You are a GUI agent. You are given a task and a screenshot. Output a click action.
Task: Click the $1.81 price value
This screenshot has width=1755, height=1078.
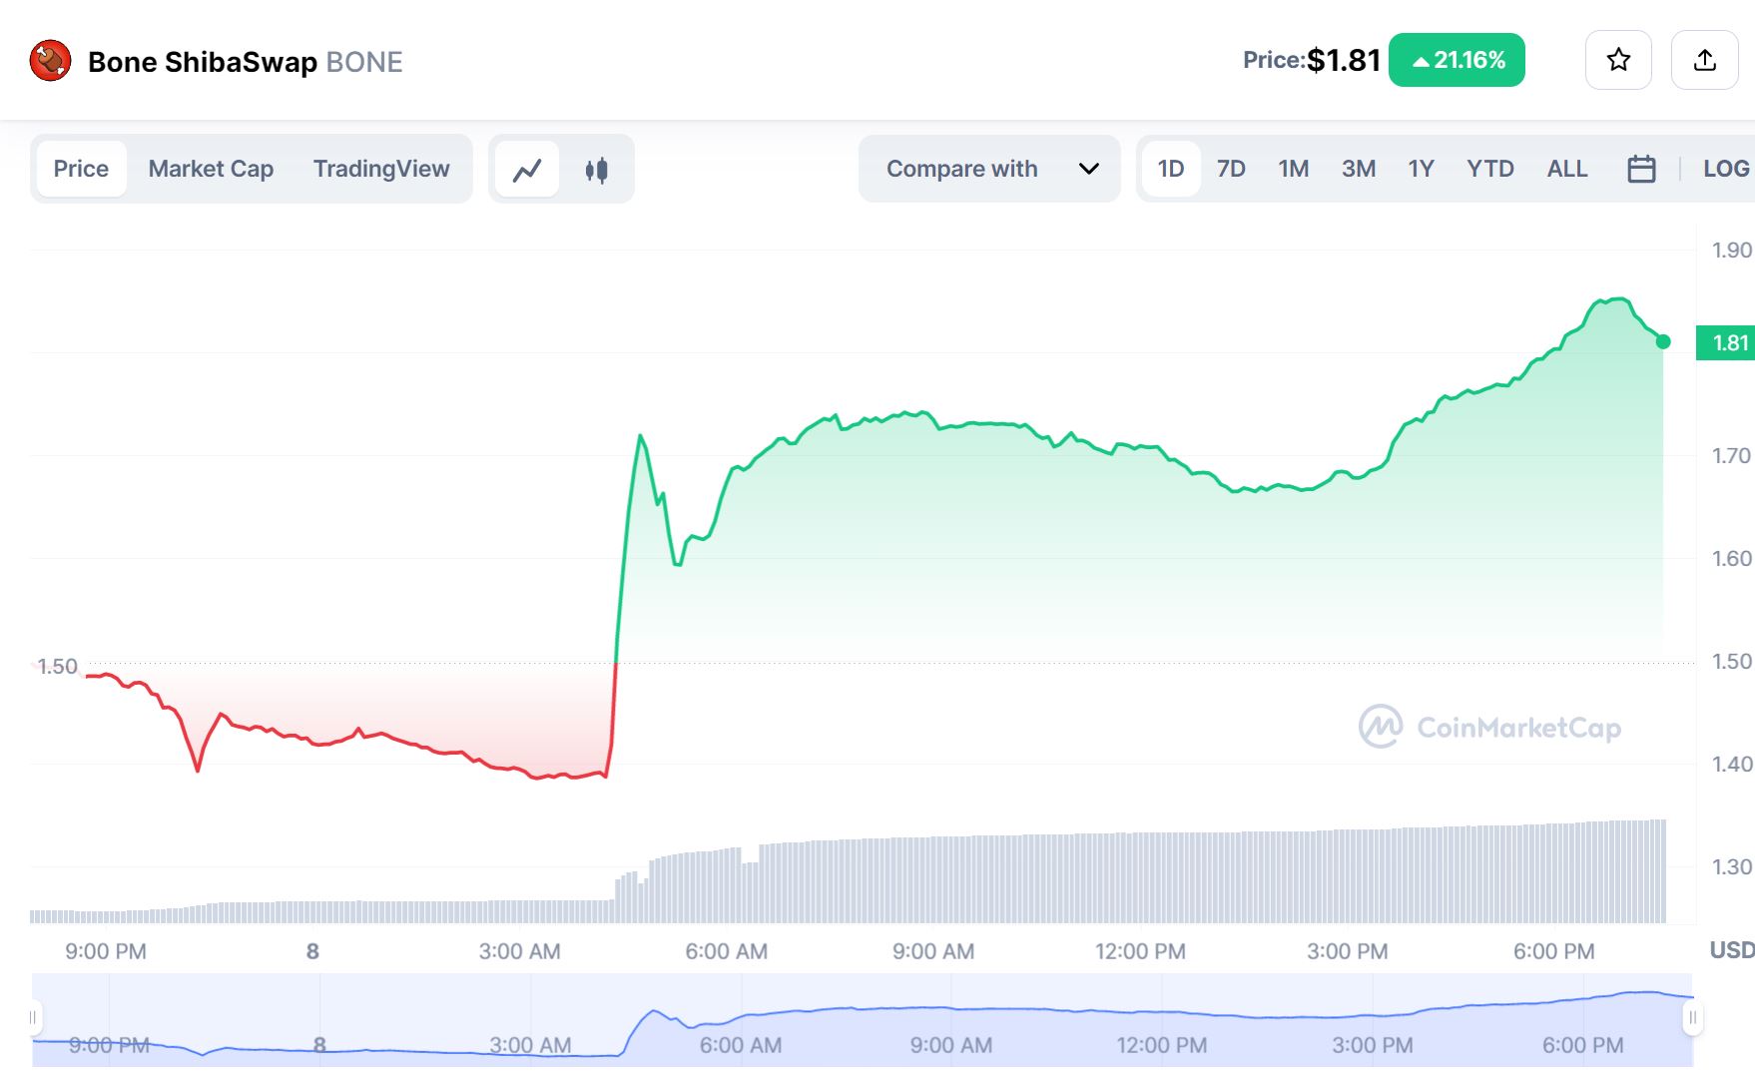(1344, 60)
